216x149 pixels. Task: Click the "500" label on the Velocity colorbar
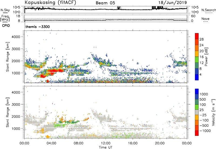[203, 100]
